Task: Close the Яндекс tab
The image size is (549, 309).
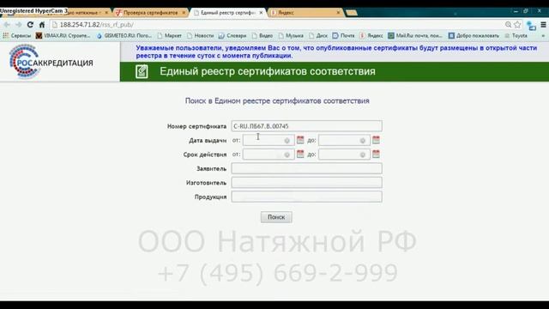Action: (338, 13)
